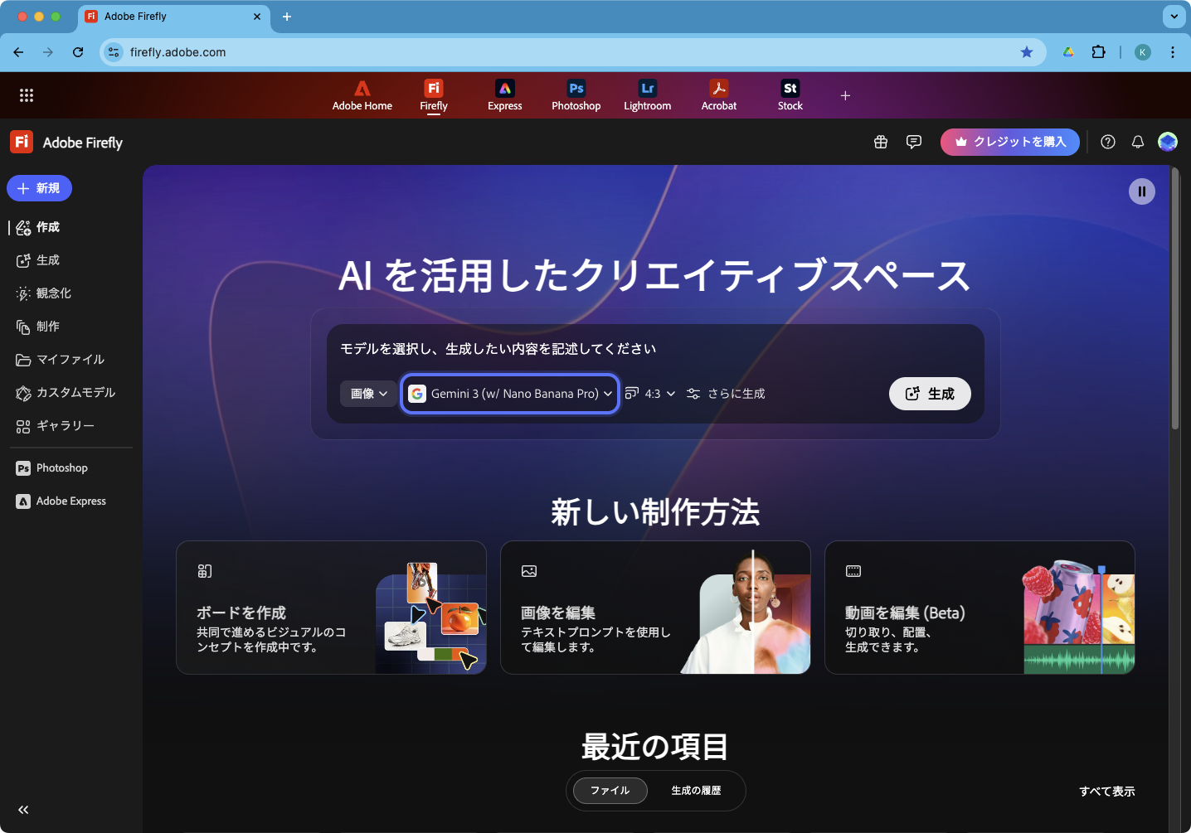
Task: Open the notifications bell
Action: (x=1138, y=142)
